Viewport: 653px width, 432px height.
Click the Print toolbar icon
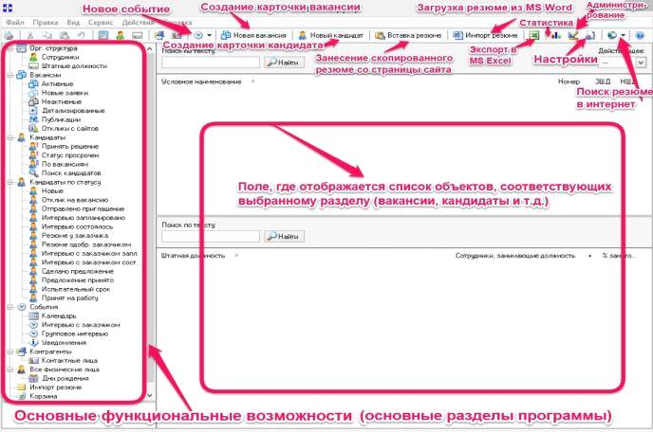[8, 36]
